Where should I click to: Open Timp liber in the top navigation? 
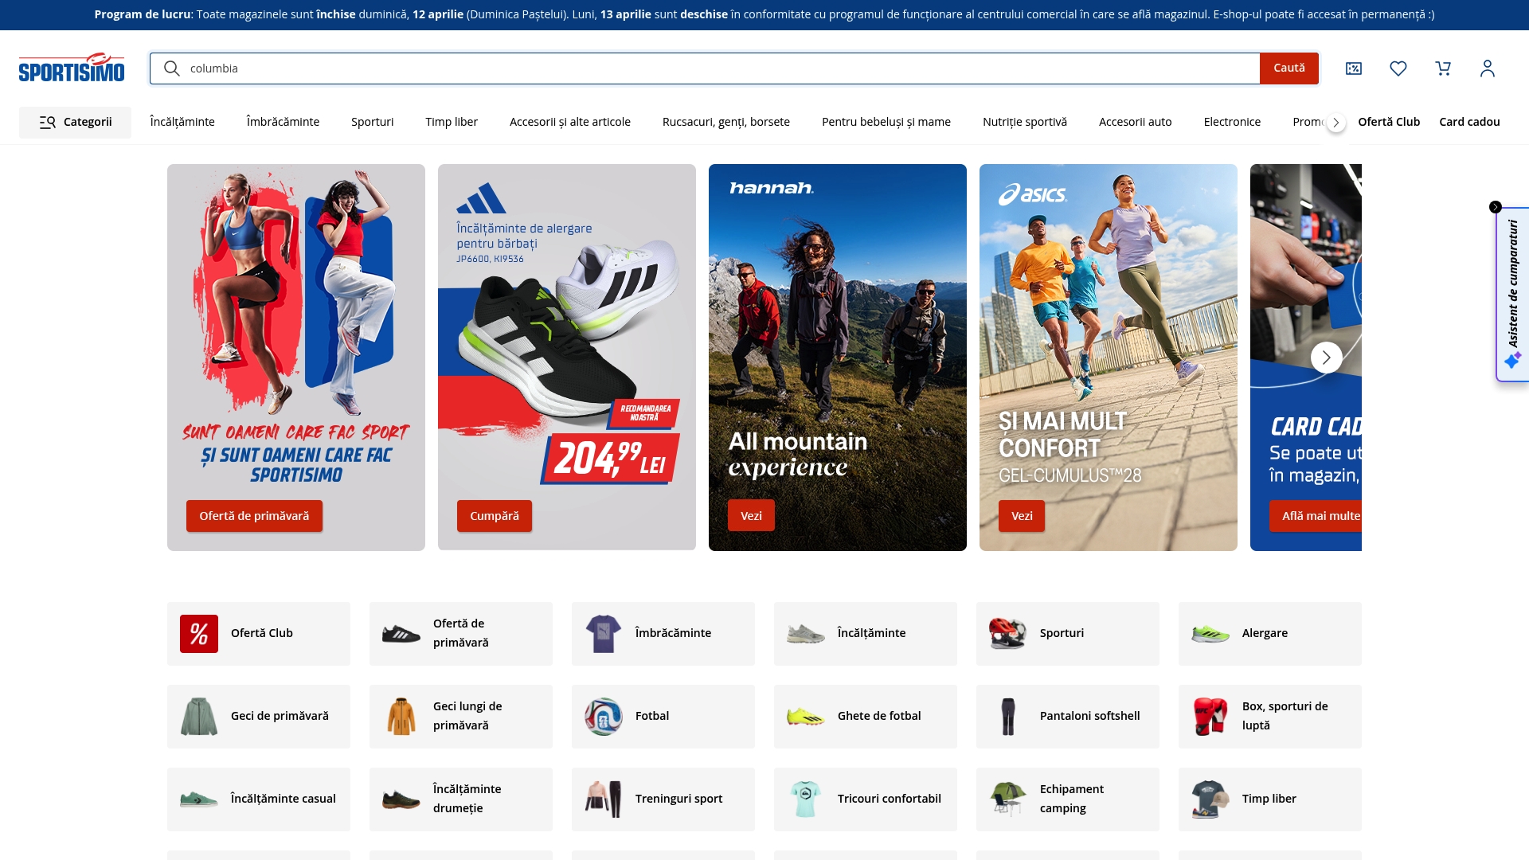click(x=452, y=122)
